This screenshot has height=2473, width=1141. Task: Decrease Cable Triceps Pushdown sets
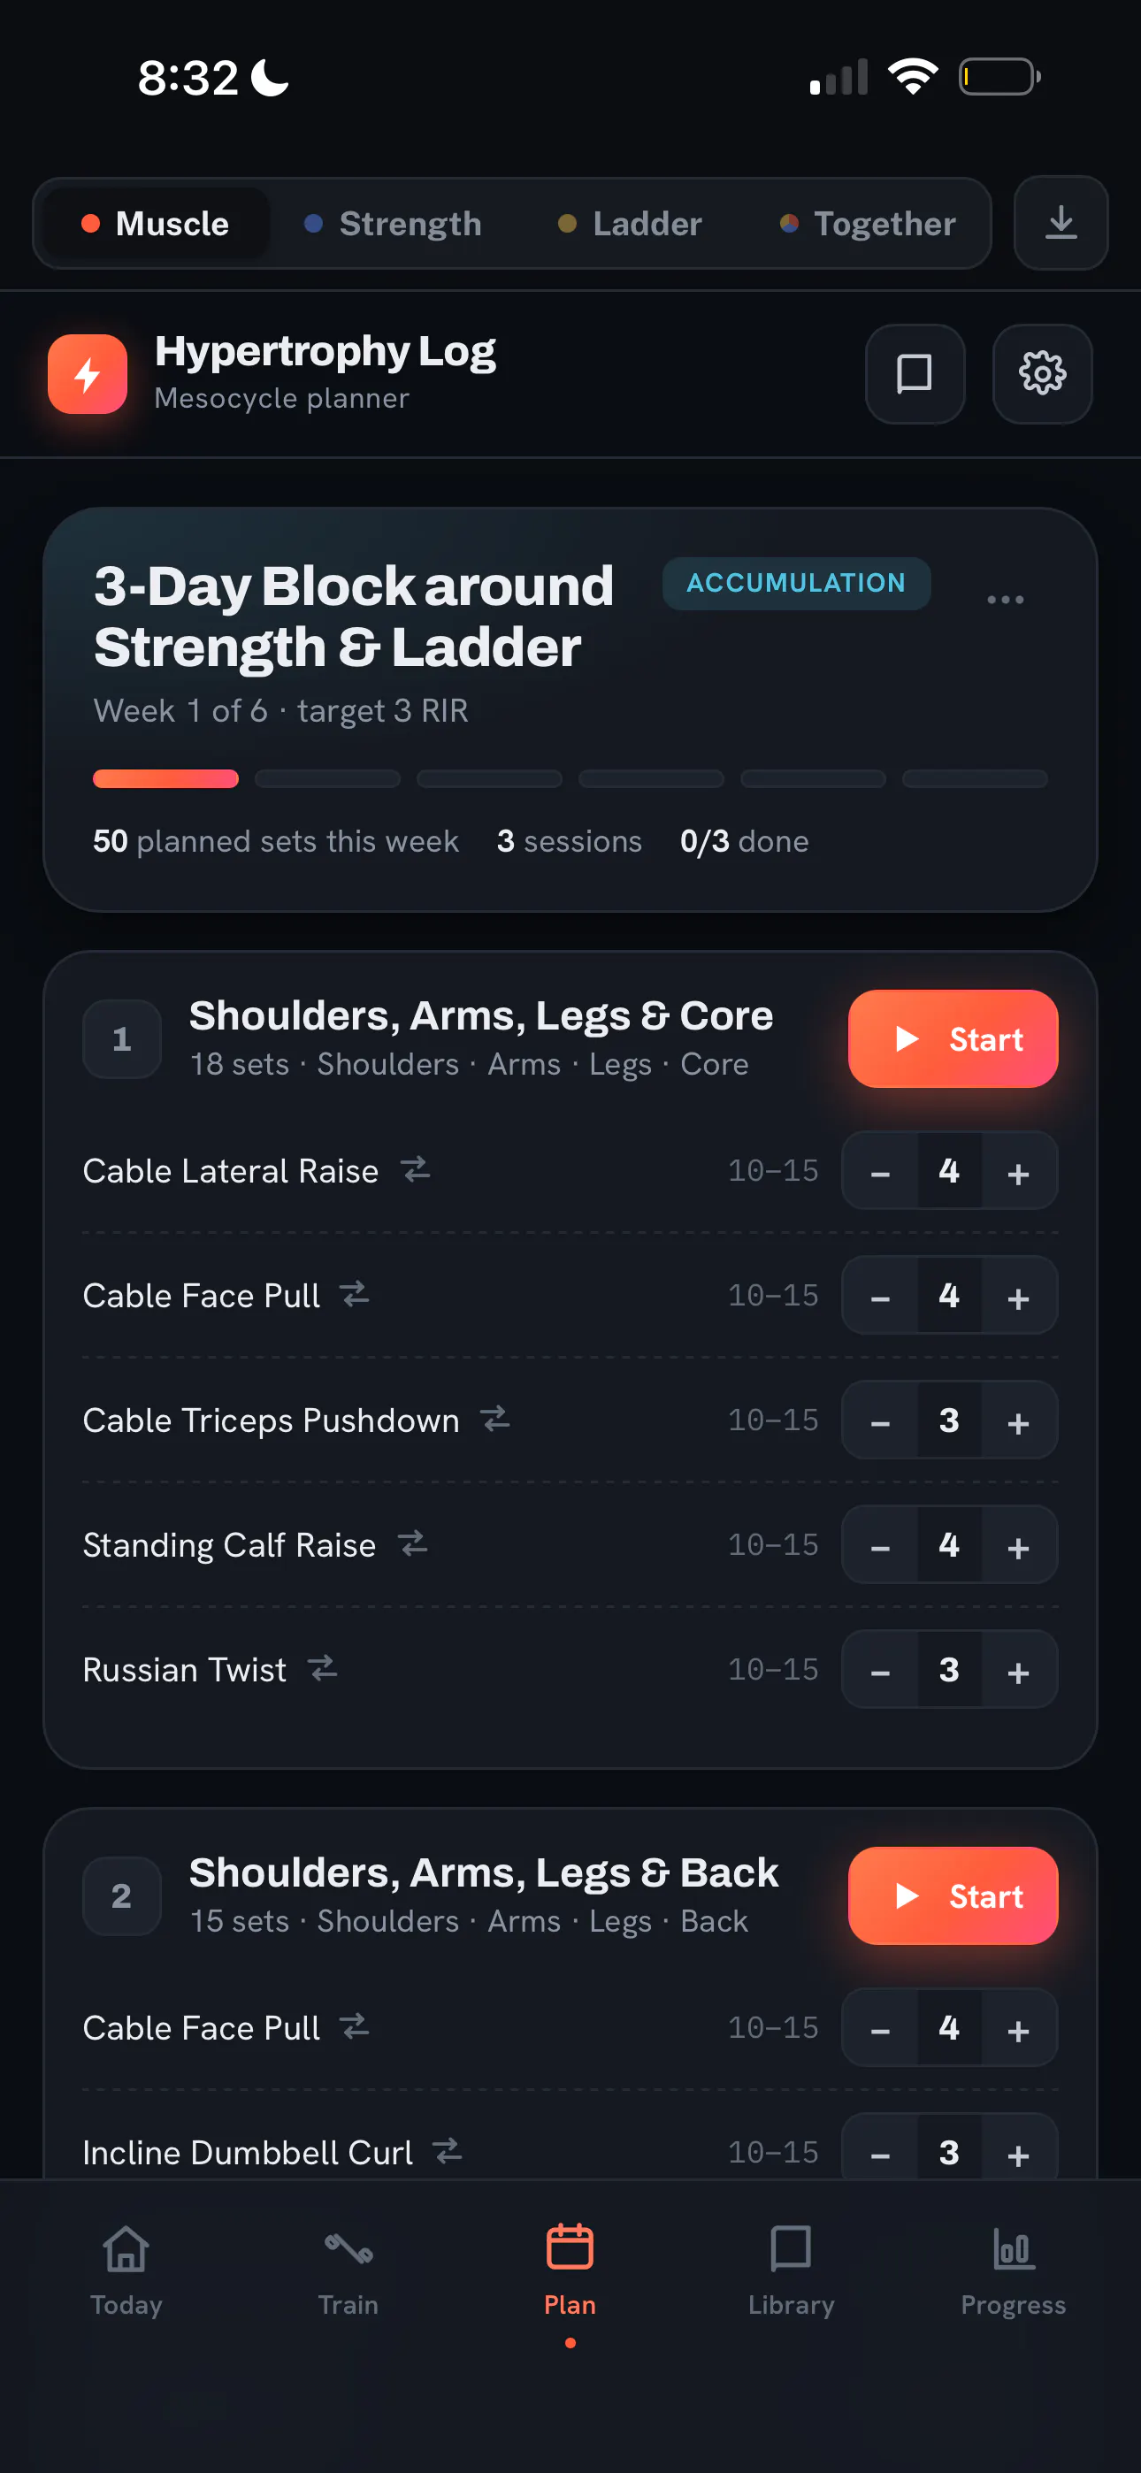click(x=881, y=1420)
